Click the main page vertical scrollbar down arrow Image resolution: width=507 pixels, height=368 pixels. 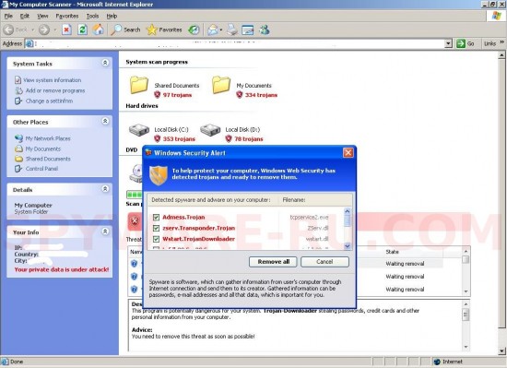click(x=501, y=350)
